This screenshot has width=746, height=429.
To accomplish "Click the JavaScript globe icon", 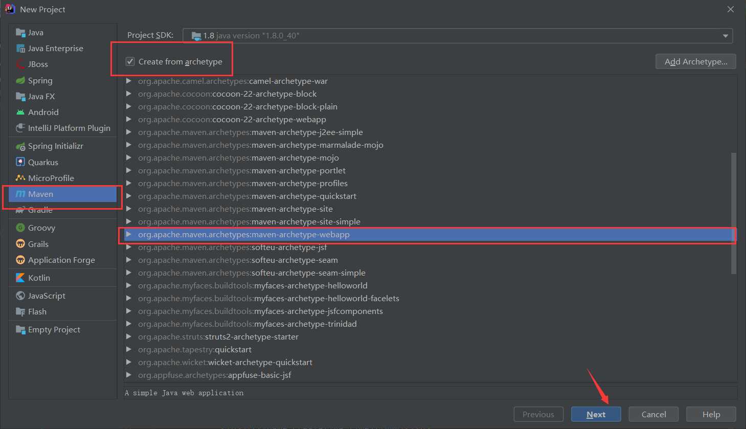I will click(x=20, y=296).
